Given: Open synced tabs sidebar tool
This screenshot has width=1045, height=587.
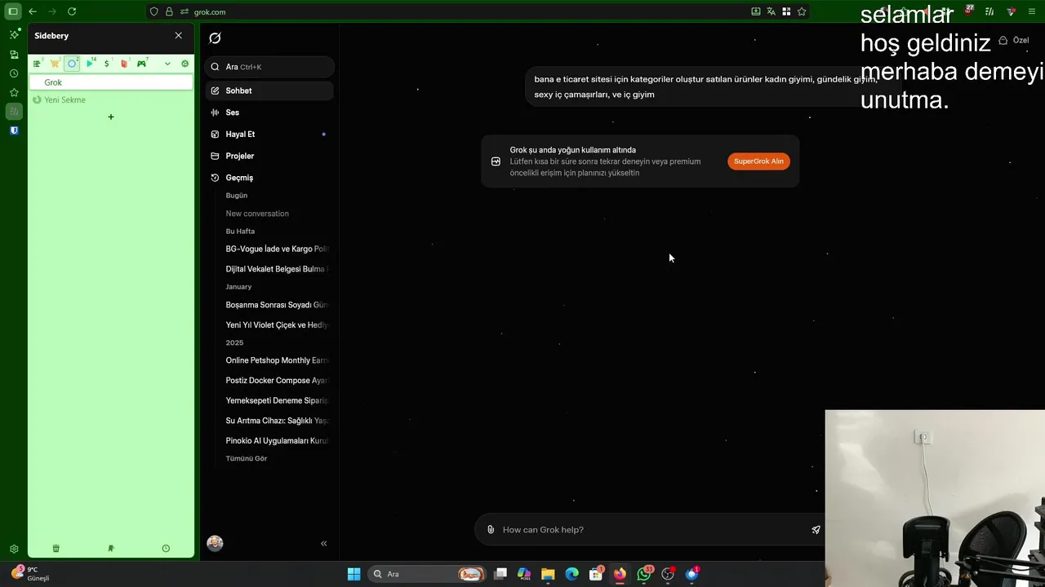Looking at the screenshot, I should (14, 55).
